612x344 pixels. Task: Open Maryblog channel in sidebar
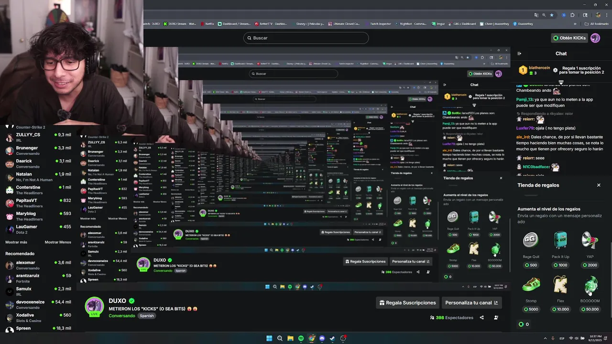coord(38,216)
